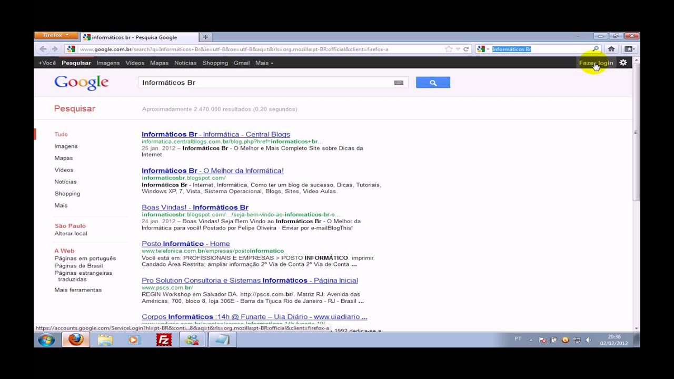Filter results by Vídeos in the sidebar
Screen dimensions: 674x379
coord(64,170)
